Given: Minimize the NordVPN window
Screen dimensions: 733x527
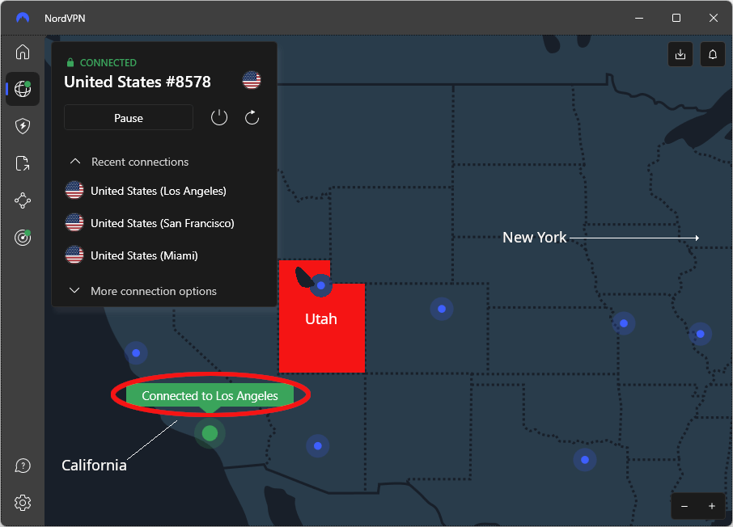Looking at the screenshot, I should (639, 19).
